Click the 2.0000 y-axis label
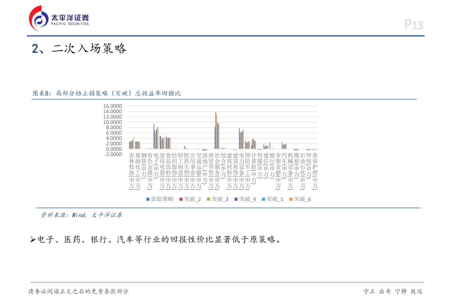The image size is (455, 305). 114,144
